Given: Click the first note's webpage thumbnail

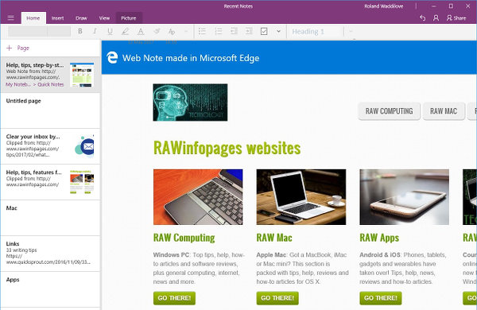Looking at the screenshot, I should (x=82, y=75).
